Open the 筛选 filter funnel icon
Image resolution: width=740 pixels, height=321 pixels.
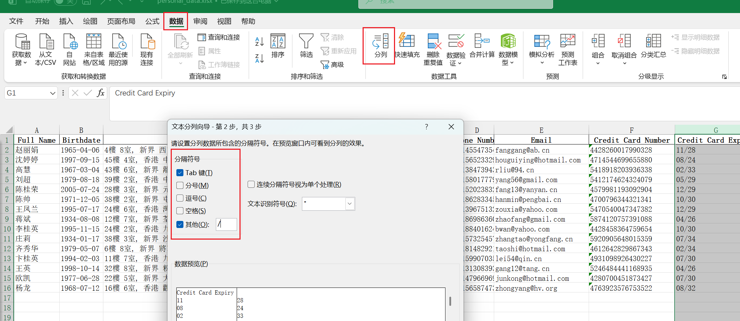click(x=306, y=41)
